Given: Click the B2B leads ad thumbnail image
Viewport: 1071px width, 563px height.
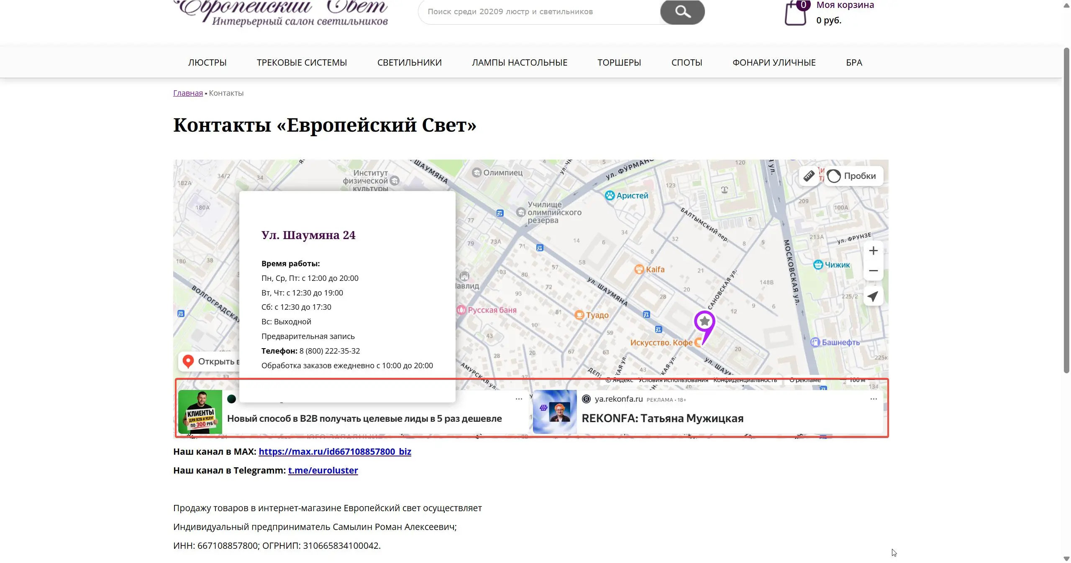Looking at the screenshot, I should 200,412.
